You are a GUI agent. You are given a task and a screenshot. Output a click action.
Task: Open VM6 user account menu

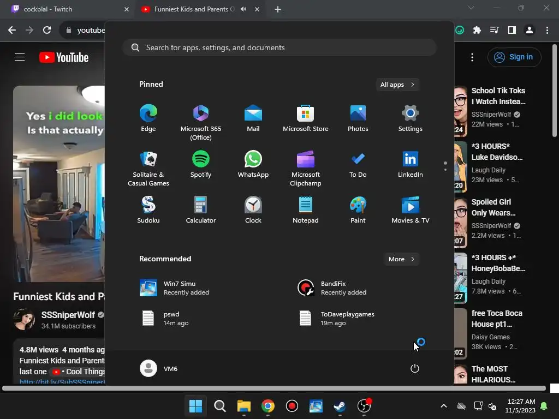tap(159, 368)
